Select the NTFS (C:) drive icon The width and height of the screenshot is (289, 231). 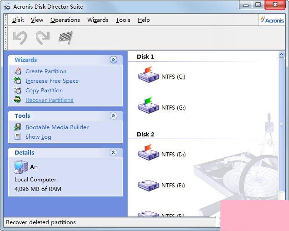(x=149, y=75)
